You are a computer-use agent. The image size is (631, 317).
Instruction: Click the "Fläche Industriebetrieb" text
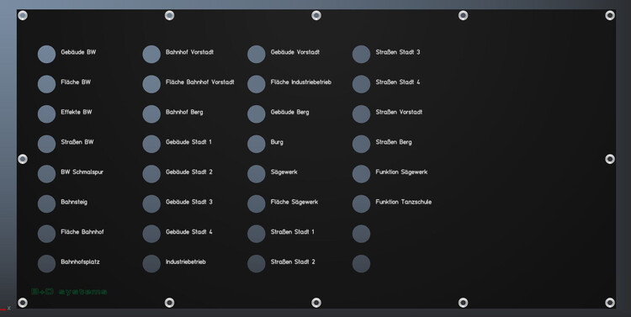pyautogui.click(x=301, y=82)
